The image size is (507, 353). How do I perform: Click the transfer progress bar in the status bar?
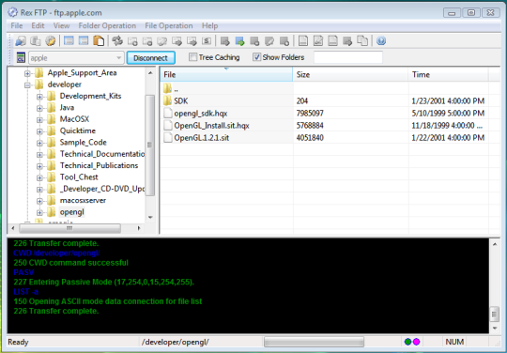click(x=314, y=342)
